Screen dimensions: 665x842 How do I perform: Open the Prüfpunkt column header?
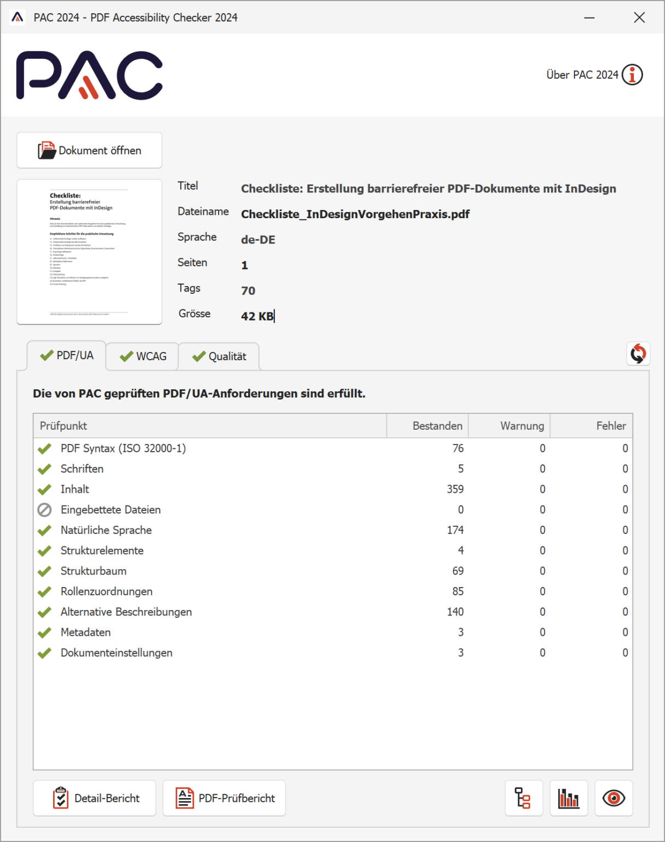(x=63, y=425)
